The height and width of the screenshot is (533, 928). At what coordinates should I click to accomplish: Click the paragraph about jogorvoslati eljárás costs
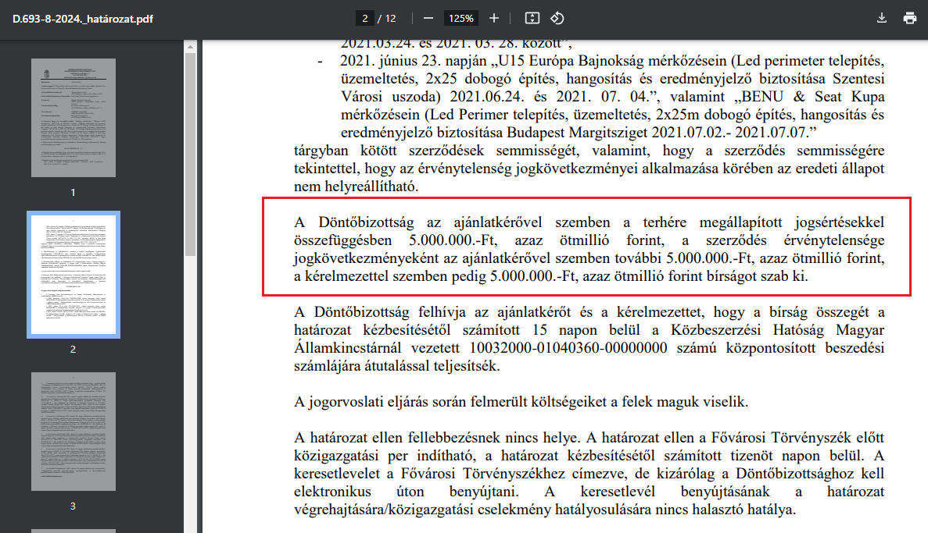521,402
